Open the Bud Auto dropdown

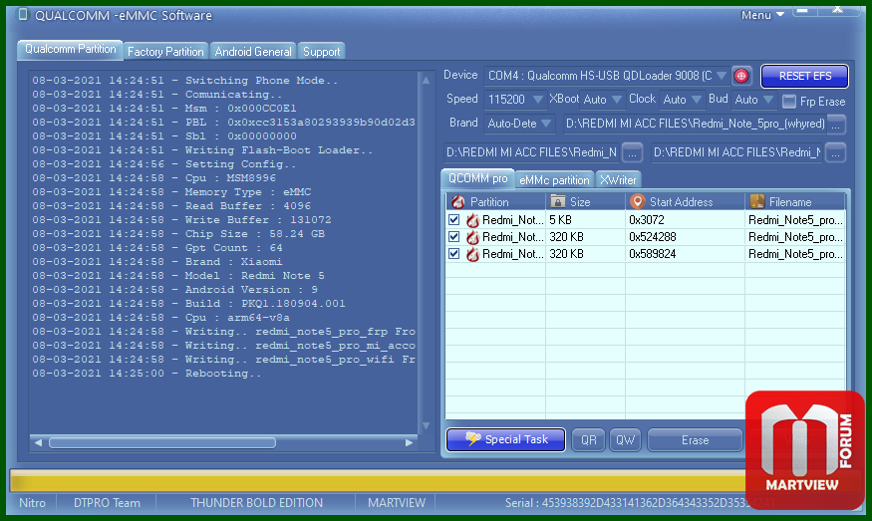click(768, 100)
